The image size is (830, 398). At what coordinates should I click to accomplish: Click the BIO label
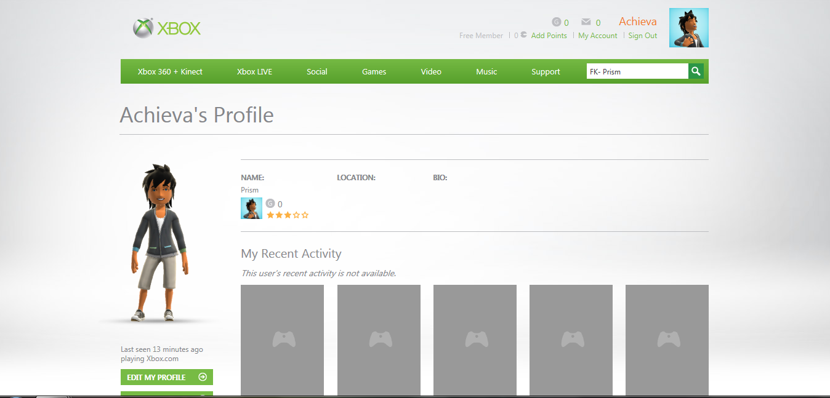440,178
